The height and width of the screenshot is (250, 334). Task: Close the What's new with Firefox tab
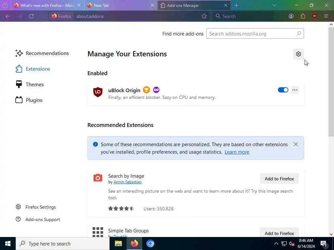click(x=79, y=6)
